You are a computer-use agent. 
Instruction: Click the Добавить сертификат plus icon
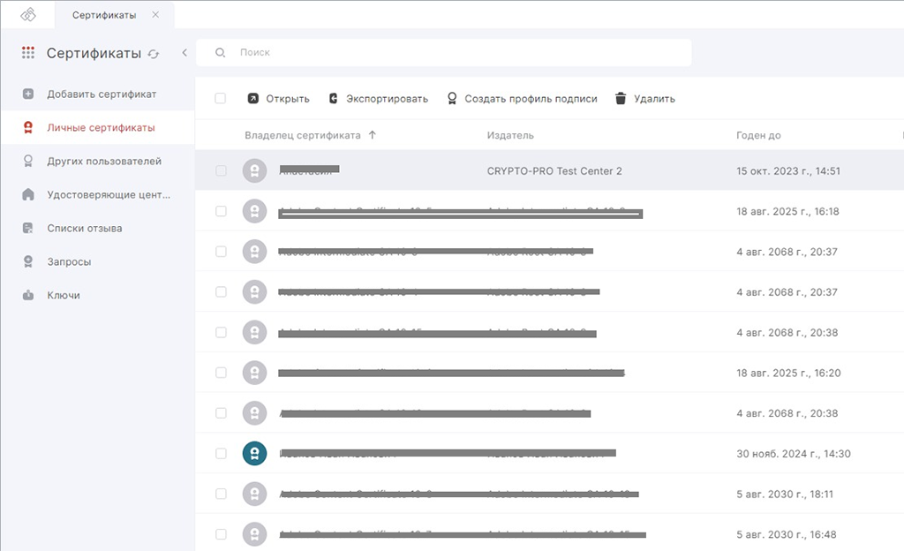tap(28, 94)
